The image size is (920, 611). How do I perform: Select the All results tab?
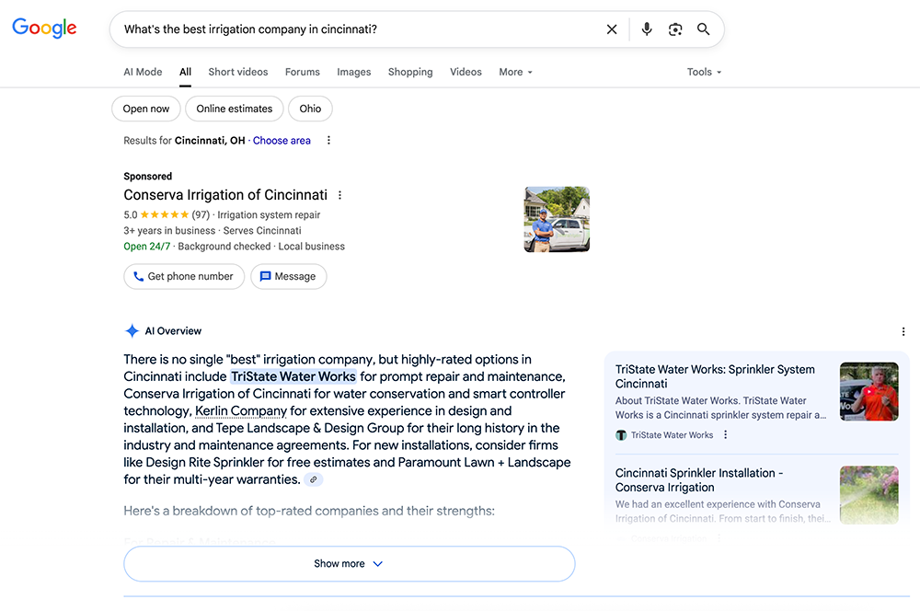(186, 72)
